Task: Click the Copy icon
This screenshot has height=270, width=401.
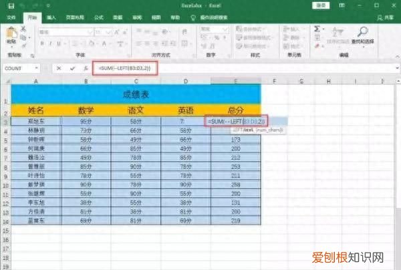Action: coord(23,37)
